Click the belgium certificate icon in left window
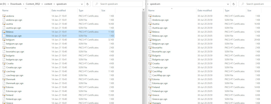271x104 pixels. click(4, 40)
